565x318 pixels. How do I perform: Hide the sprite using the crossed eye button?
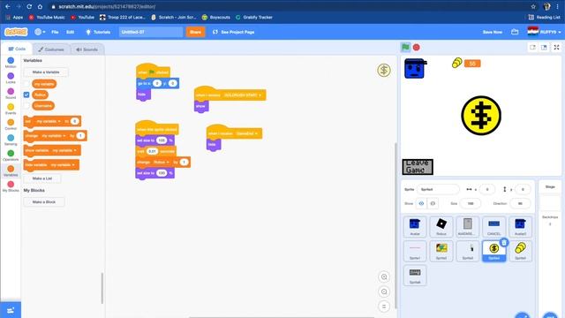433,204
